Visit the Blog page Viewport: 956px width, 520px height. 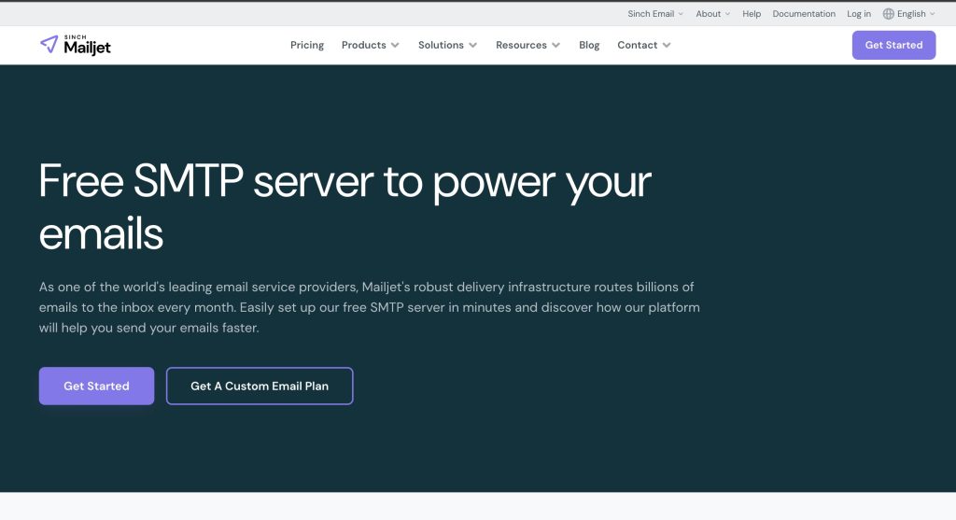click(589, 45)
